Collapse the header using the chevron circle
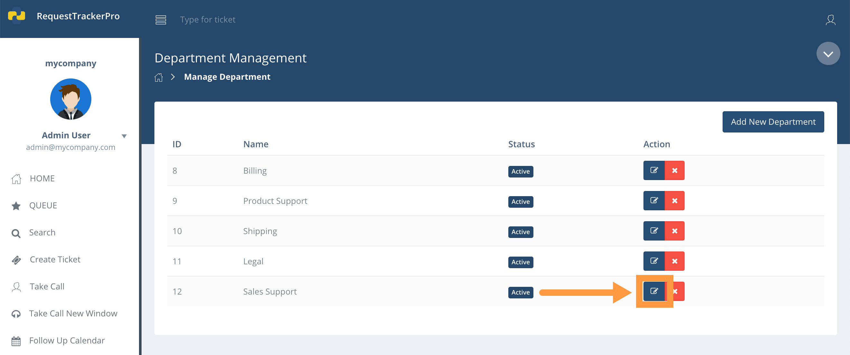 click(828, 53)
